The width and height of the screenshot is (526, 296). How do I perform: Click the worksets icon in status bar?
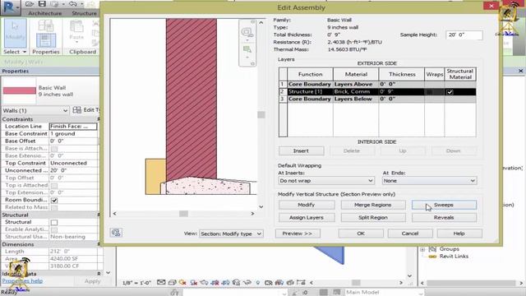tap(174, 293)
